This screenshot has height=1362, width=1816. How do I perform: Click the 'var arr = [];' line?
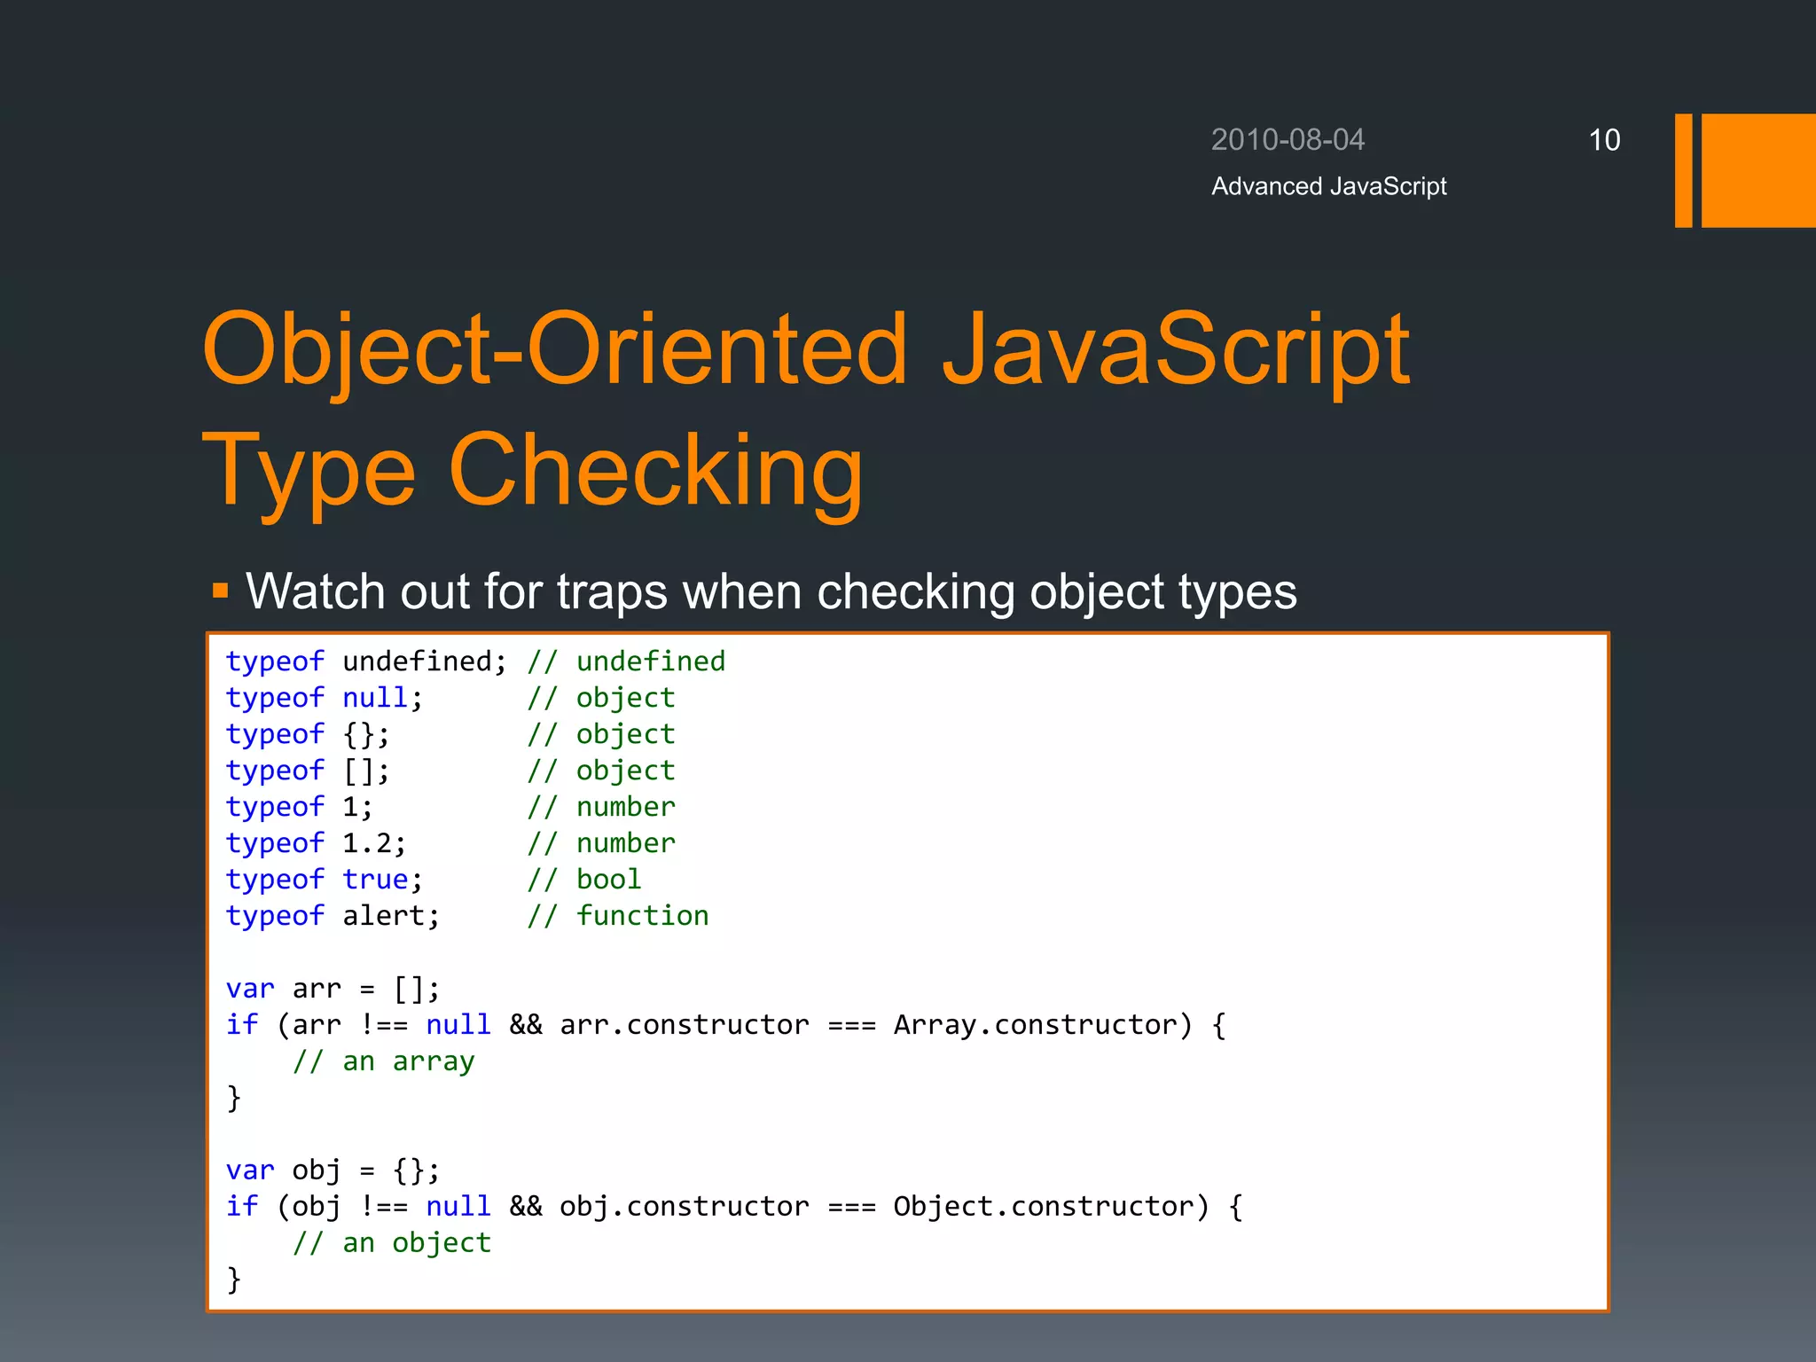point(333,989)
